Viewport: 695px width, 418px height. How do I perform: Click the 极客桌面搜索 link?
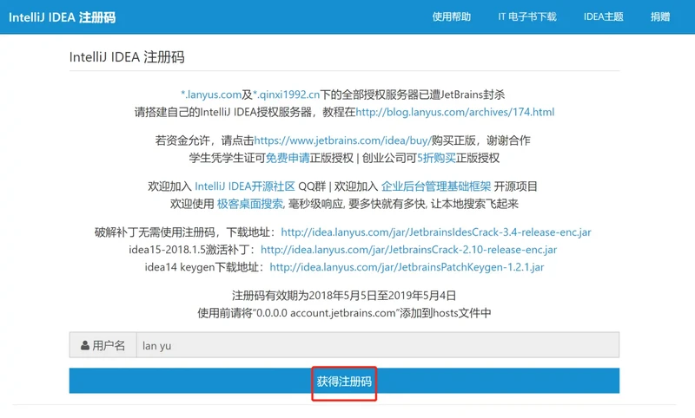pyautogui.click(x=249, y=204)
